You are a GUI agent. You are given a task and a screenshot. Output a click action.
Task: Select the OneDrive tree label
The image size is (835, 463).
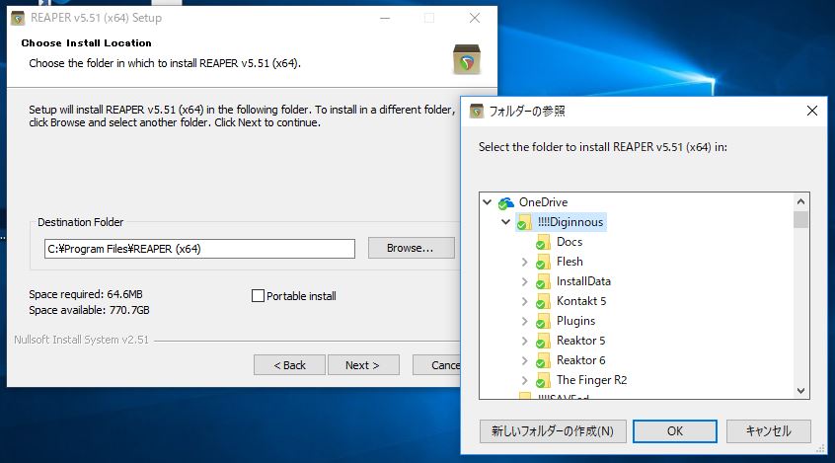click(543, 202)
